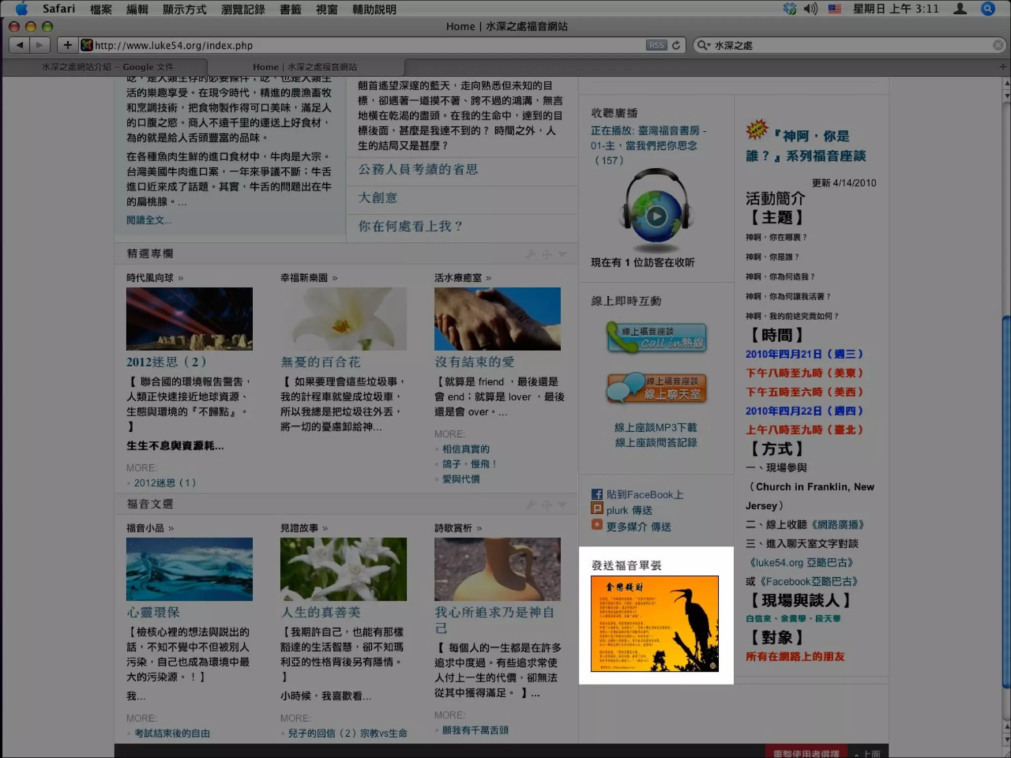Click the Safari back navigation button
This screenshot has height=758, width=1011.
[x=20, y=45]
